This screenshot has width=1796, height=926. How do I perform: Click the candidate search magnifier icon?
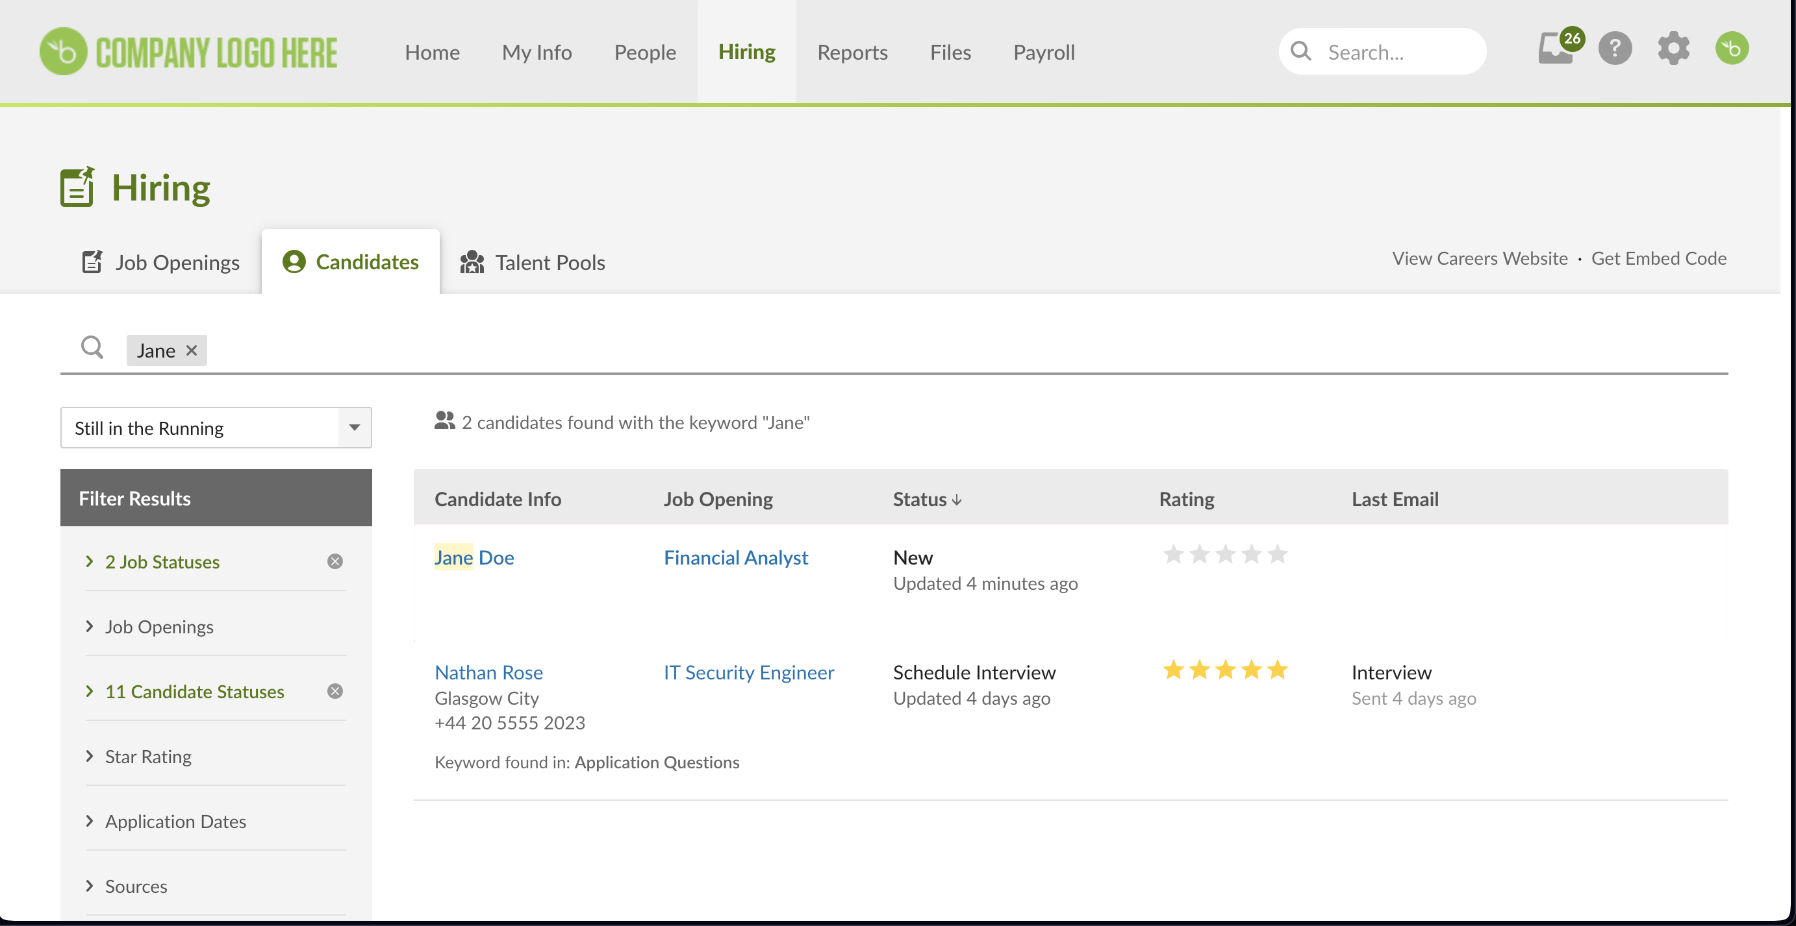pos(92,347)
